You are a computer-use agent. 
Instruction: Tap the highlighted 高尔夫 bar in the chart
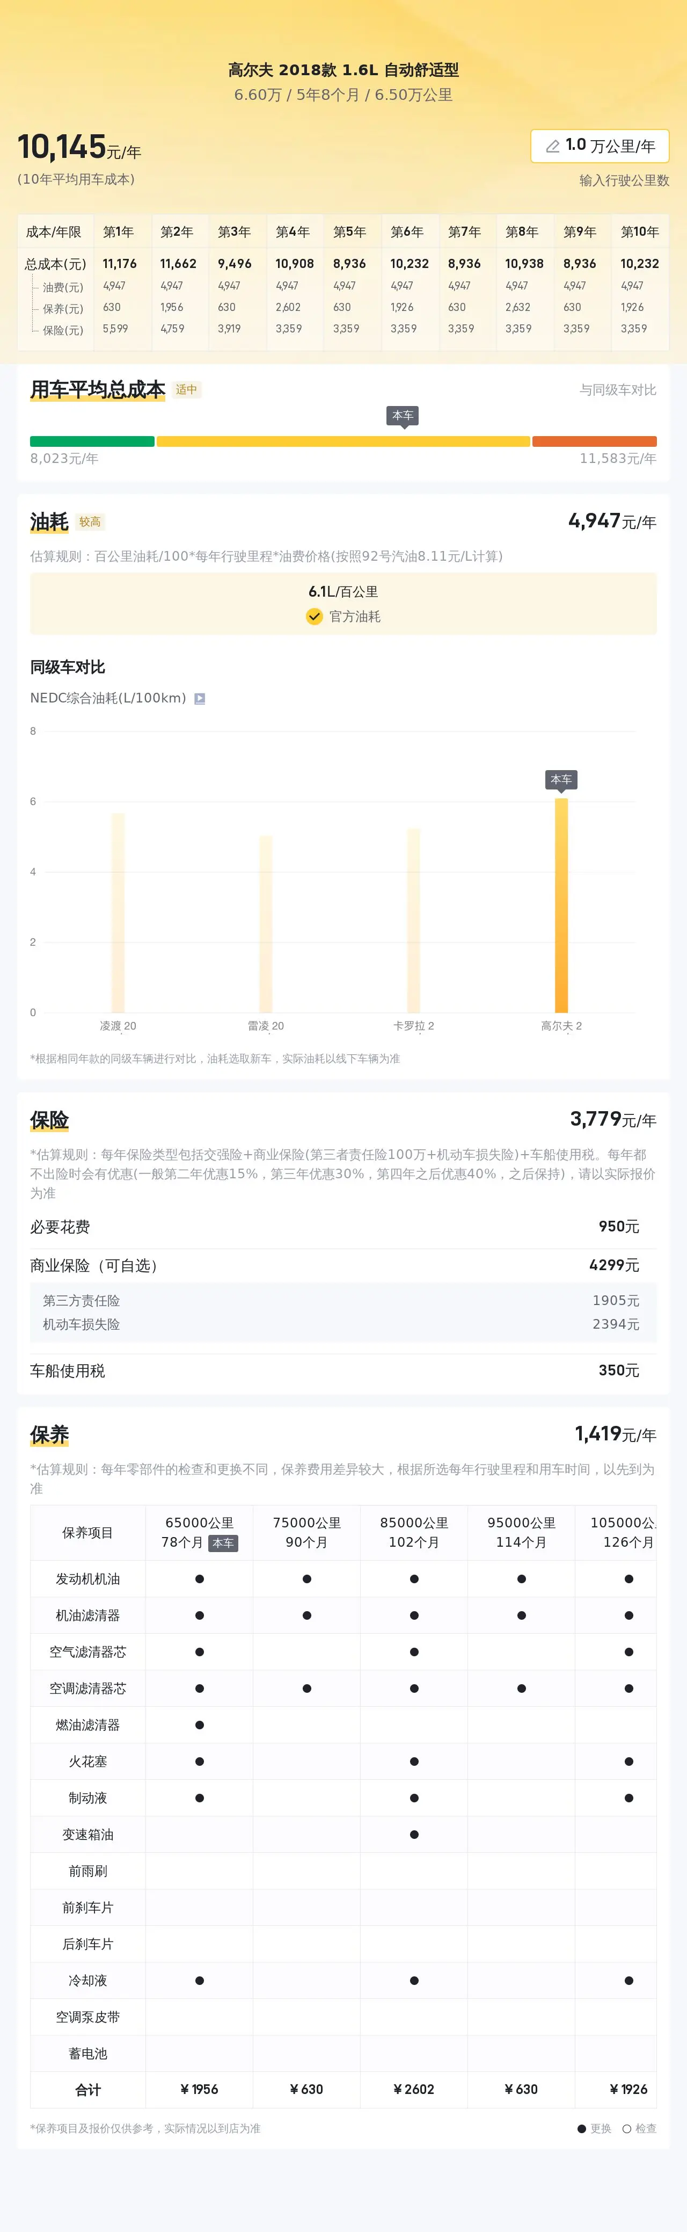(x=561, y=905)
